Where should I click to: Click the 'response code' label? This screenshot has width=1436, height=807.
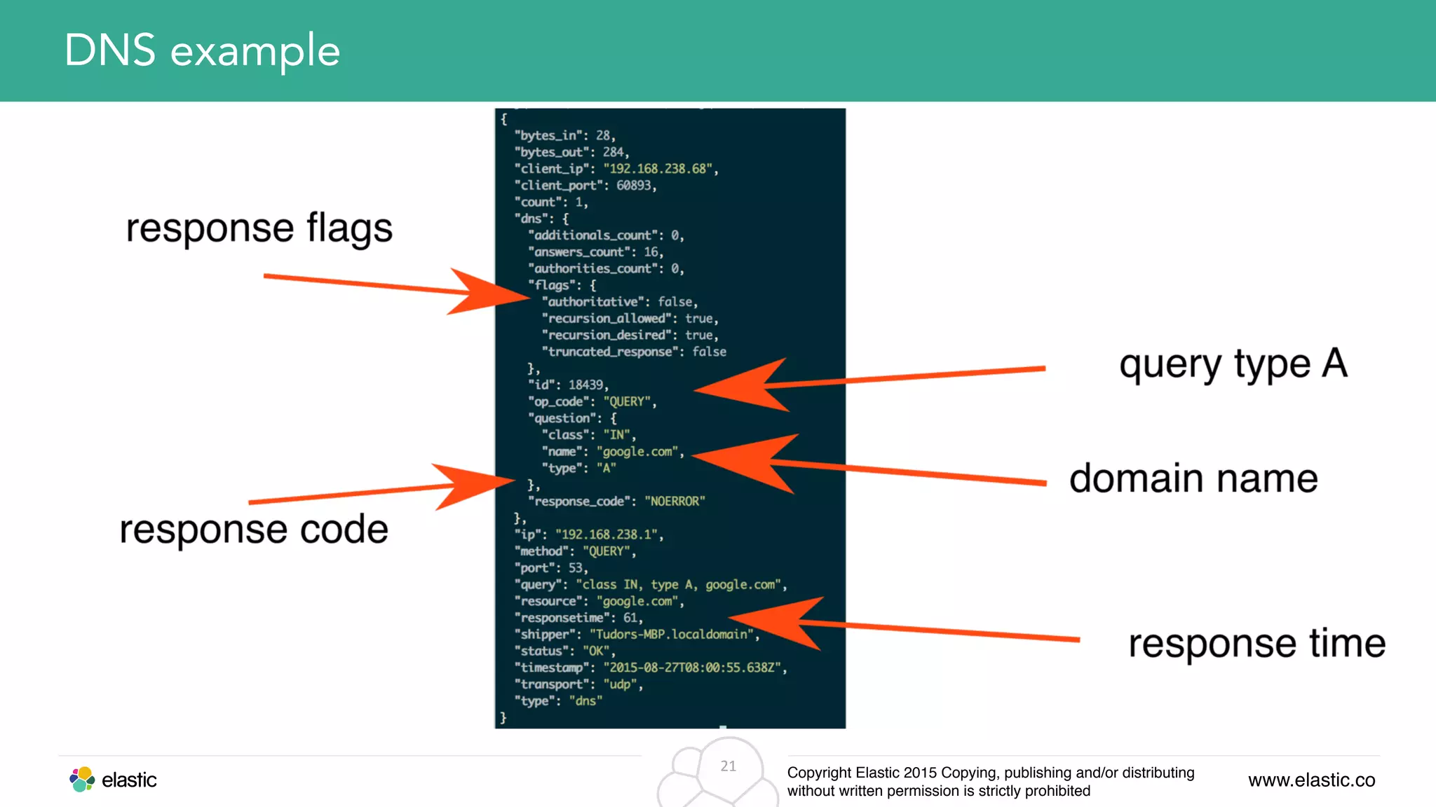click(x=253, y=529)
